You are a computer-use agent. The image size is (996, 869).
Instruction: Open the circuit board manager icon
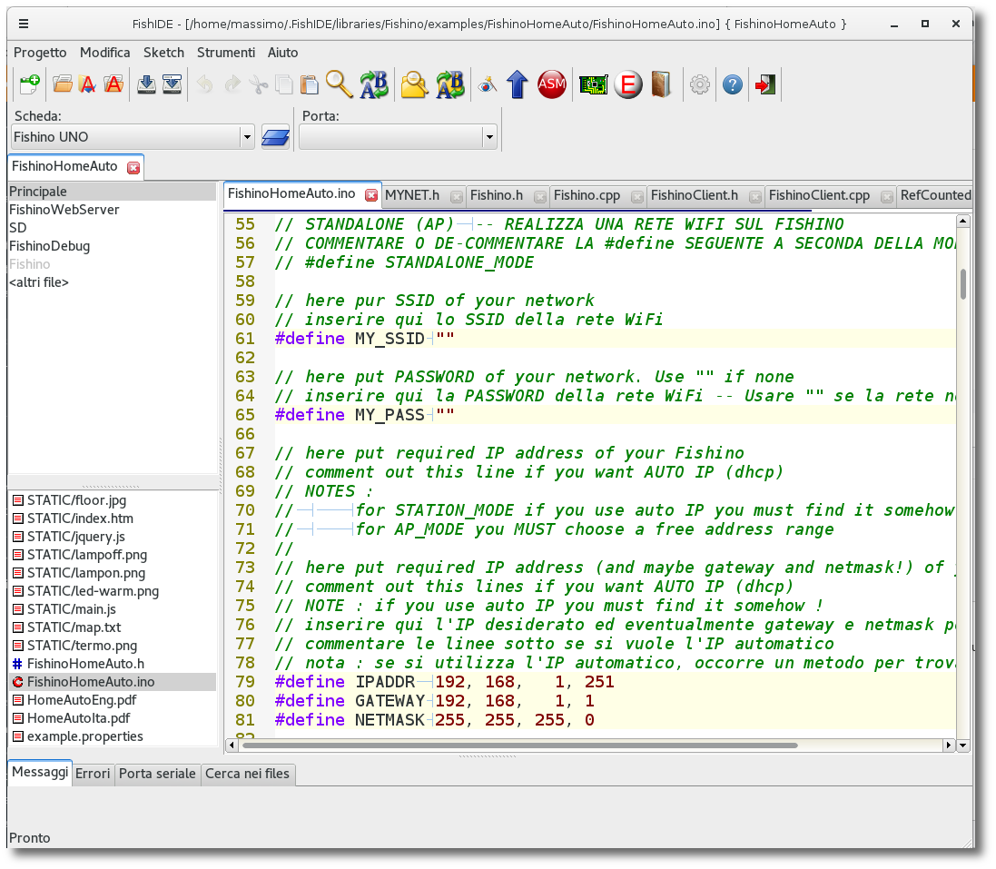(x=593, y=84)
